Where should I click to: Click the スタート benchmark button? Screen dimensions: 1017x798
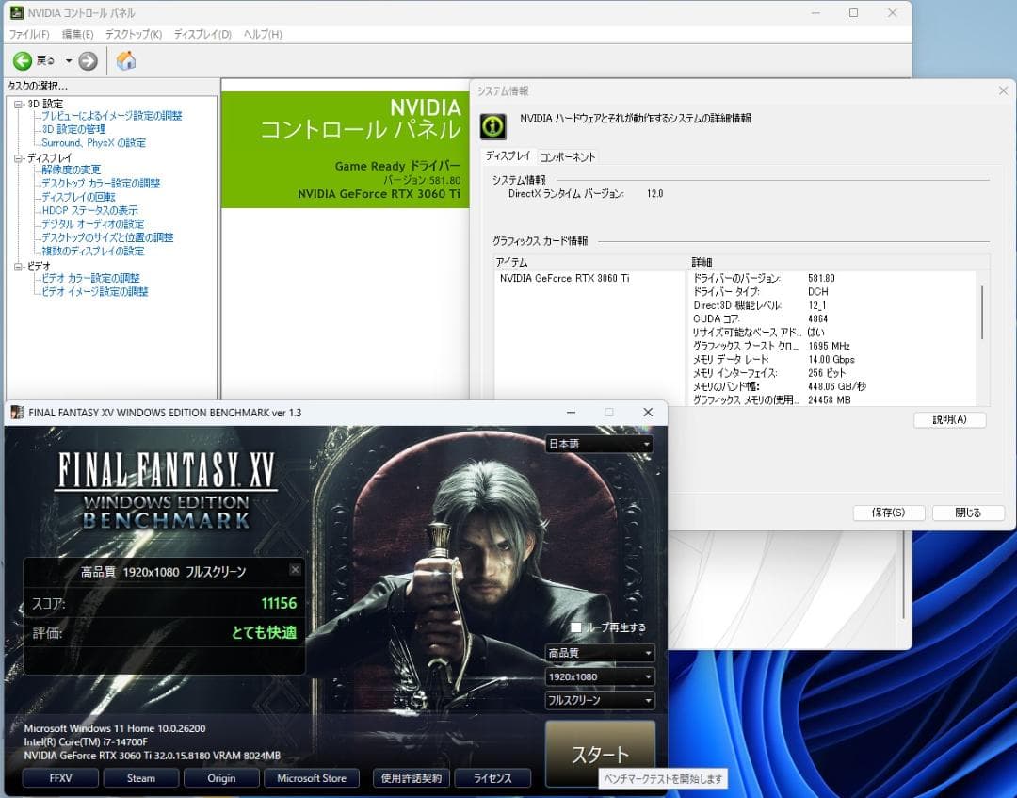[x=600, y=754]
